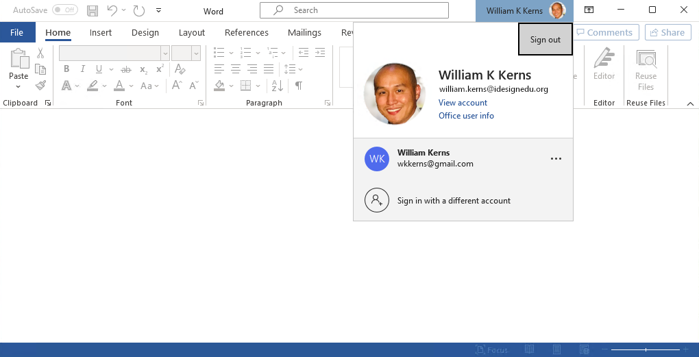Click the Editor pen icon
Viewport: 699px width, 357px height.
(604, 58)
